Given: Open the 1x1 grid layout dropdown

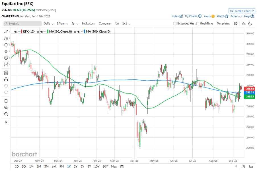Looking at the screenshot, I should (126, 24).
